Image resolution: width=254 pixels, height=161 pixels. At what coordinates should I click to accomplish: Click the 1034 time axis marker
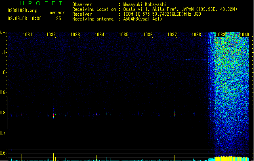coord(99,35)
